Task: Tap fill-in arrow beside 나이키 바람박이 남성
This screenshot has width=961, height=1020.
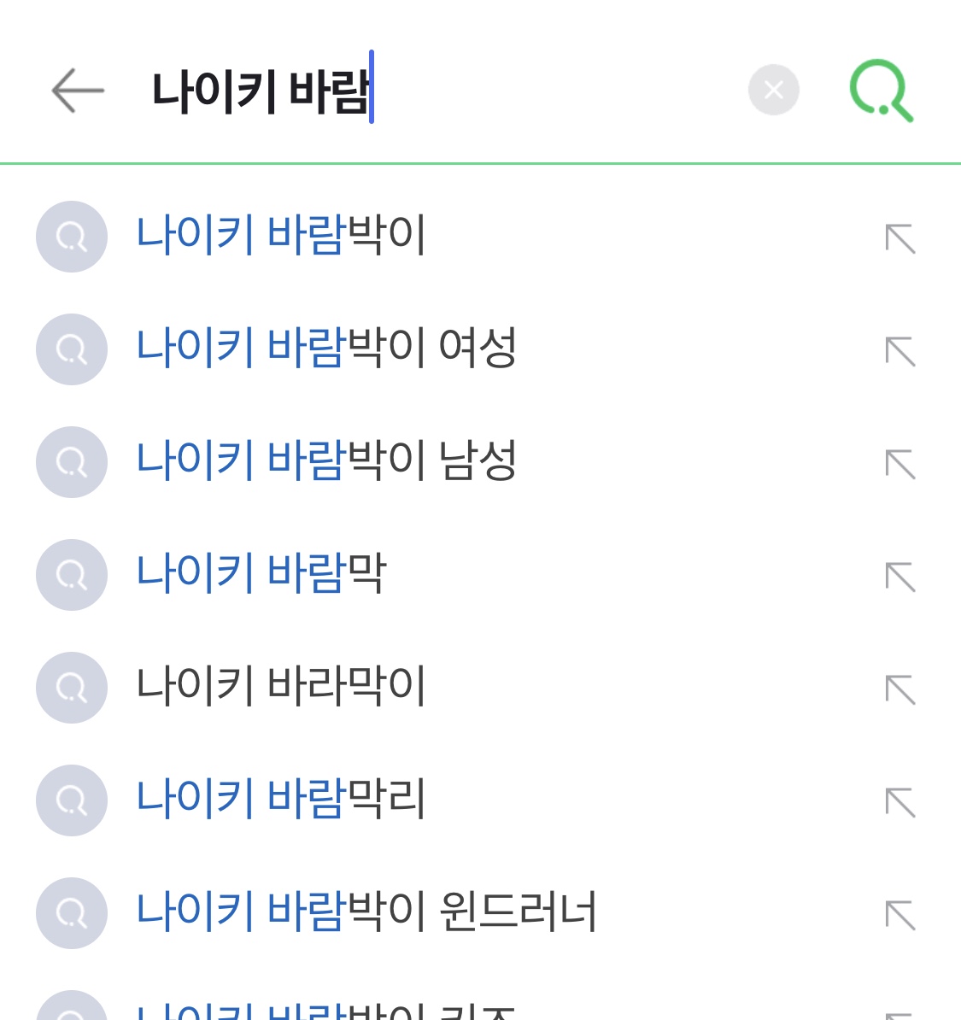Action: point(900,464)
